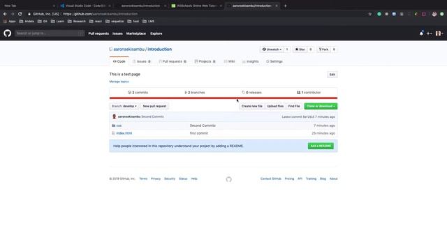
Task: Click the Edit description button
Action: click(x=332, y=75)
